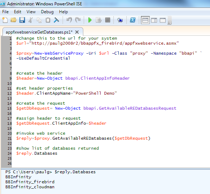Image resolution: width=210 pixels, height=194 pixels.
Task: Click BBInfinity_firebird output line
Action: (30, 182)
